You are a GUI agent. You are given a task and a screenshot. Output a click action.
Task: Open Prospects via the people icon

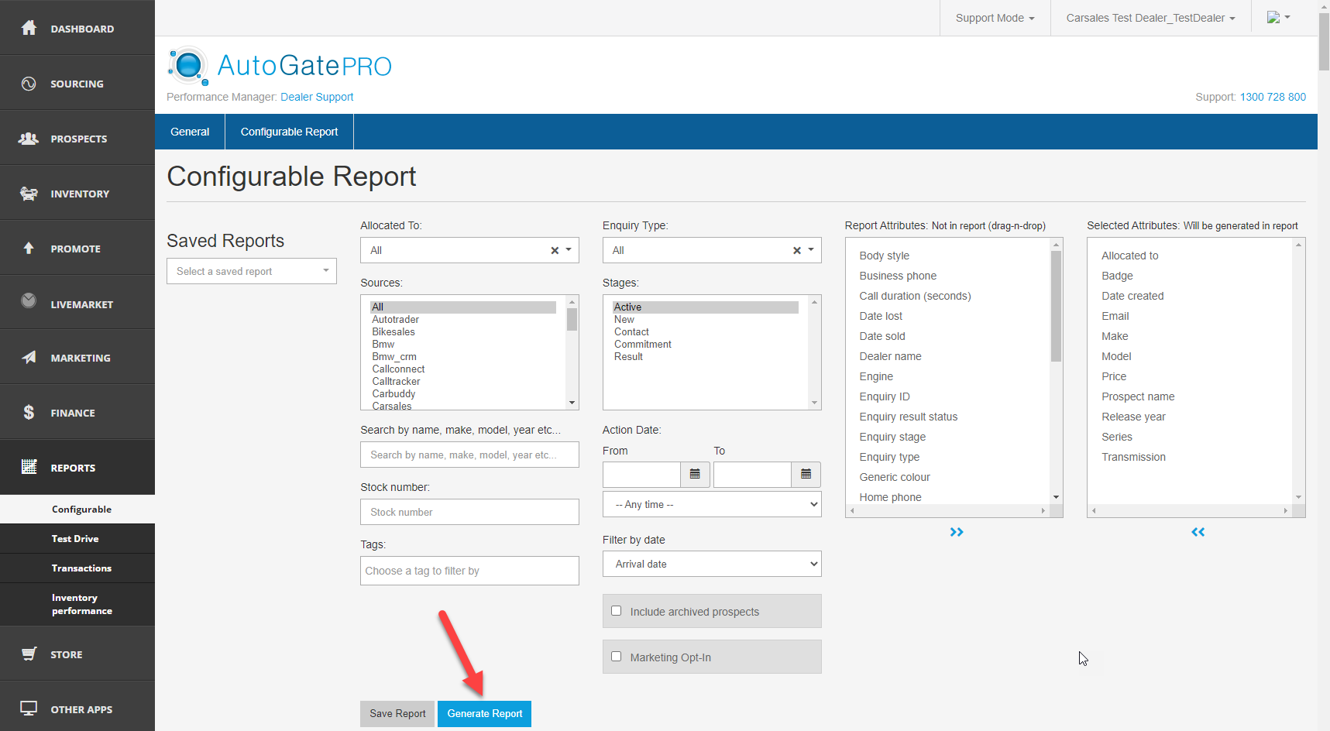pyautogui.click(x=29, y=139)
